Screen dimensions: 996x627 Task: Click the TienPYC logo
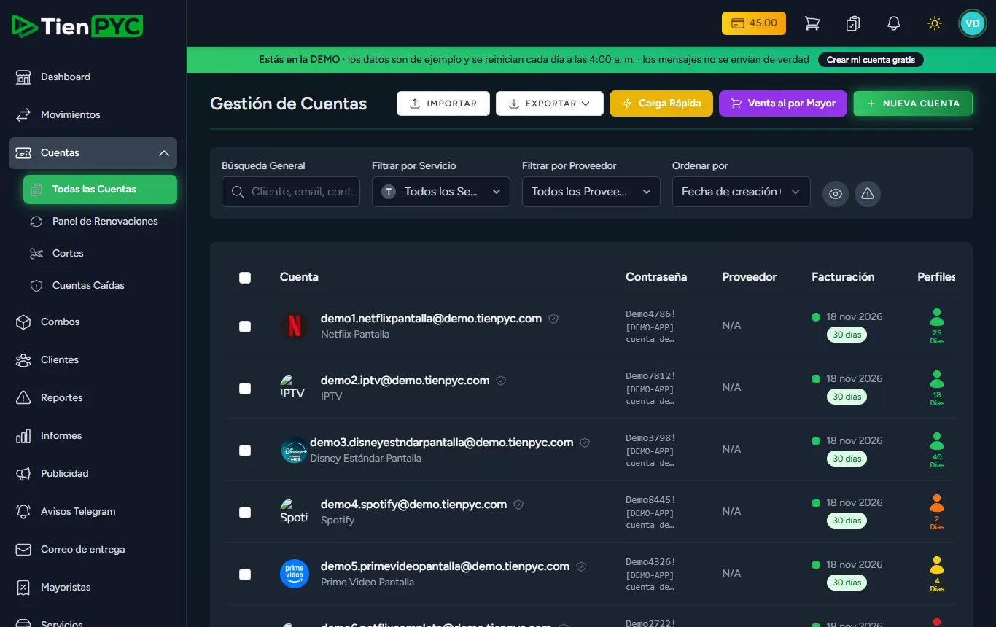(77, 26)
